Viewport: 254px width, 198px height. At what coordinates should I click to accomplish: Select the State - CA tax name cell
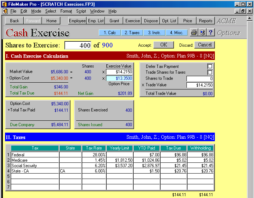35,171
